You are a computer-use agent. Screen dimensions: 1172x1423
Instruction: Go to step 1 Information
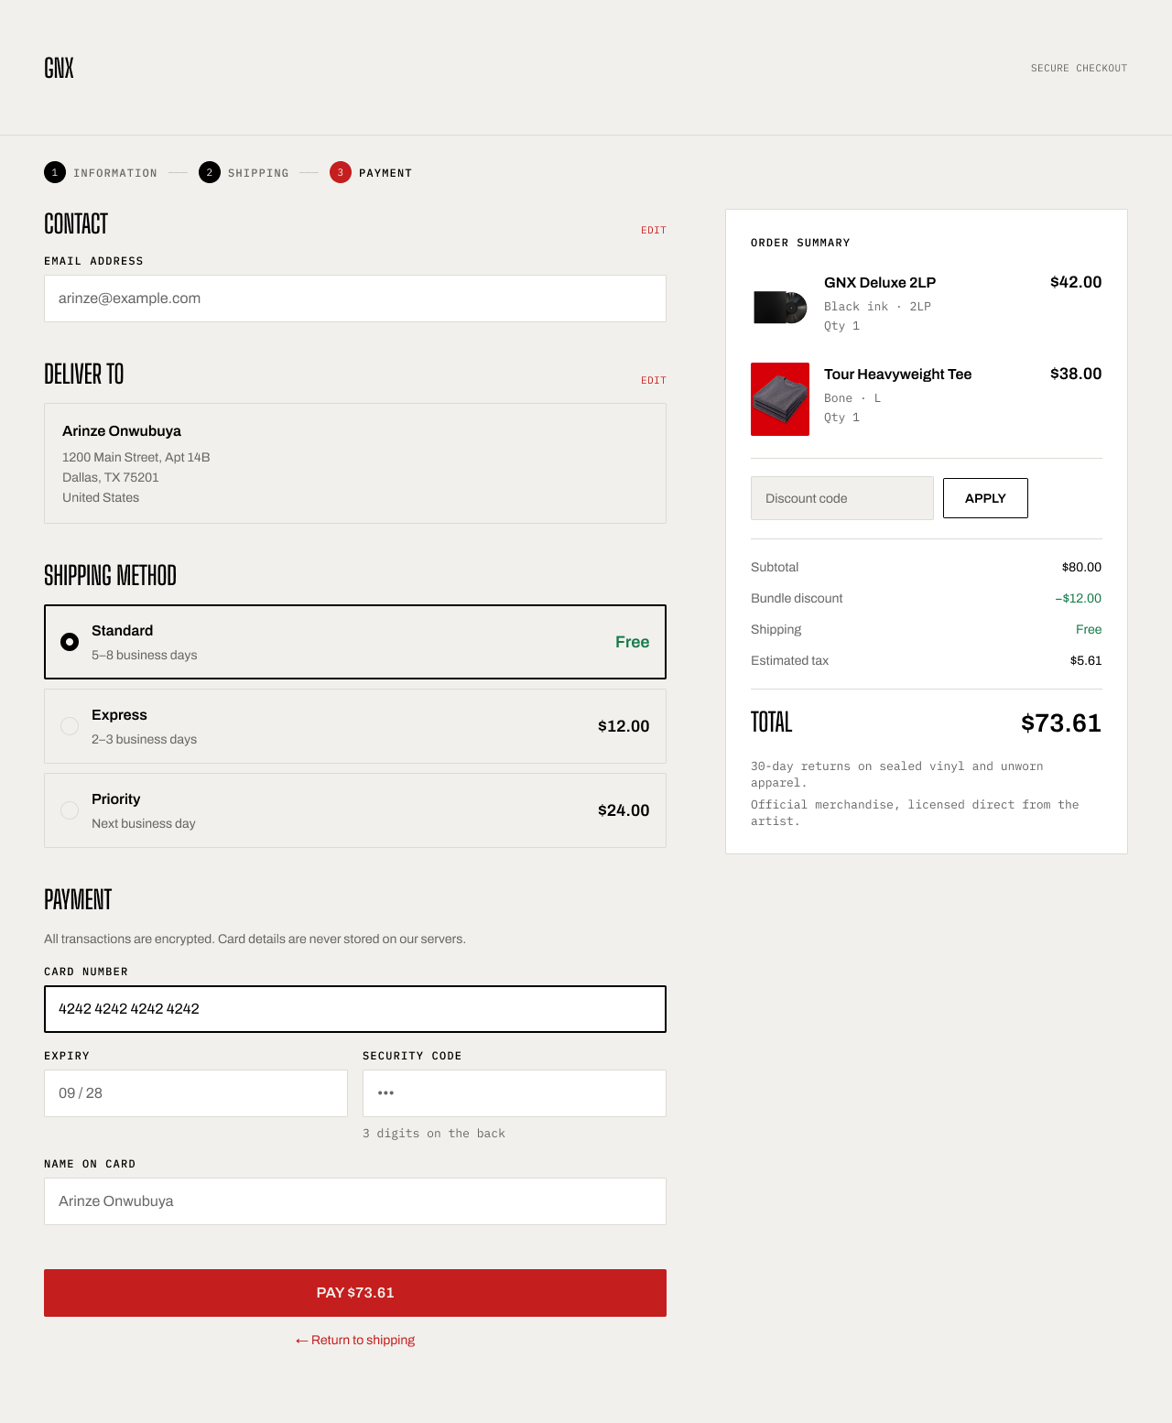pos(101,172)
